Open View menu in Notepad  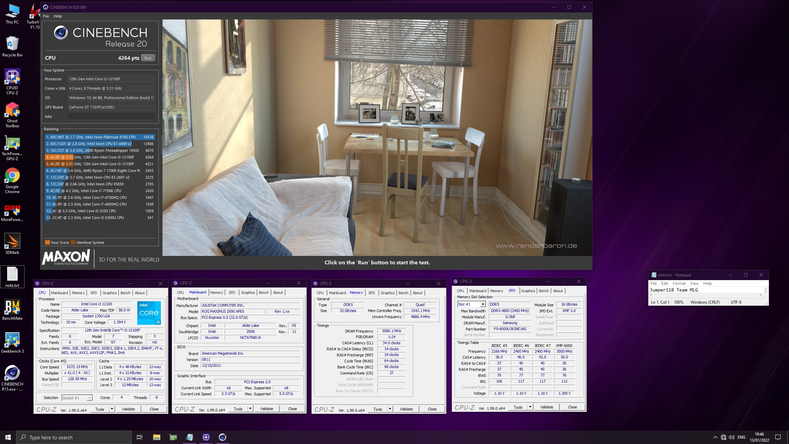coord(694,283)
